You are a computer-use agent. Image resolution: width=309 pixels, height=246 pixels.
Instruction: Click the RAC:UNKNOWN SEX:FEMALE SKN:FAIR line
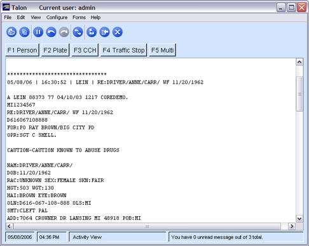click(55, 180)
